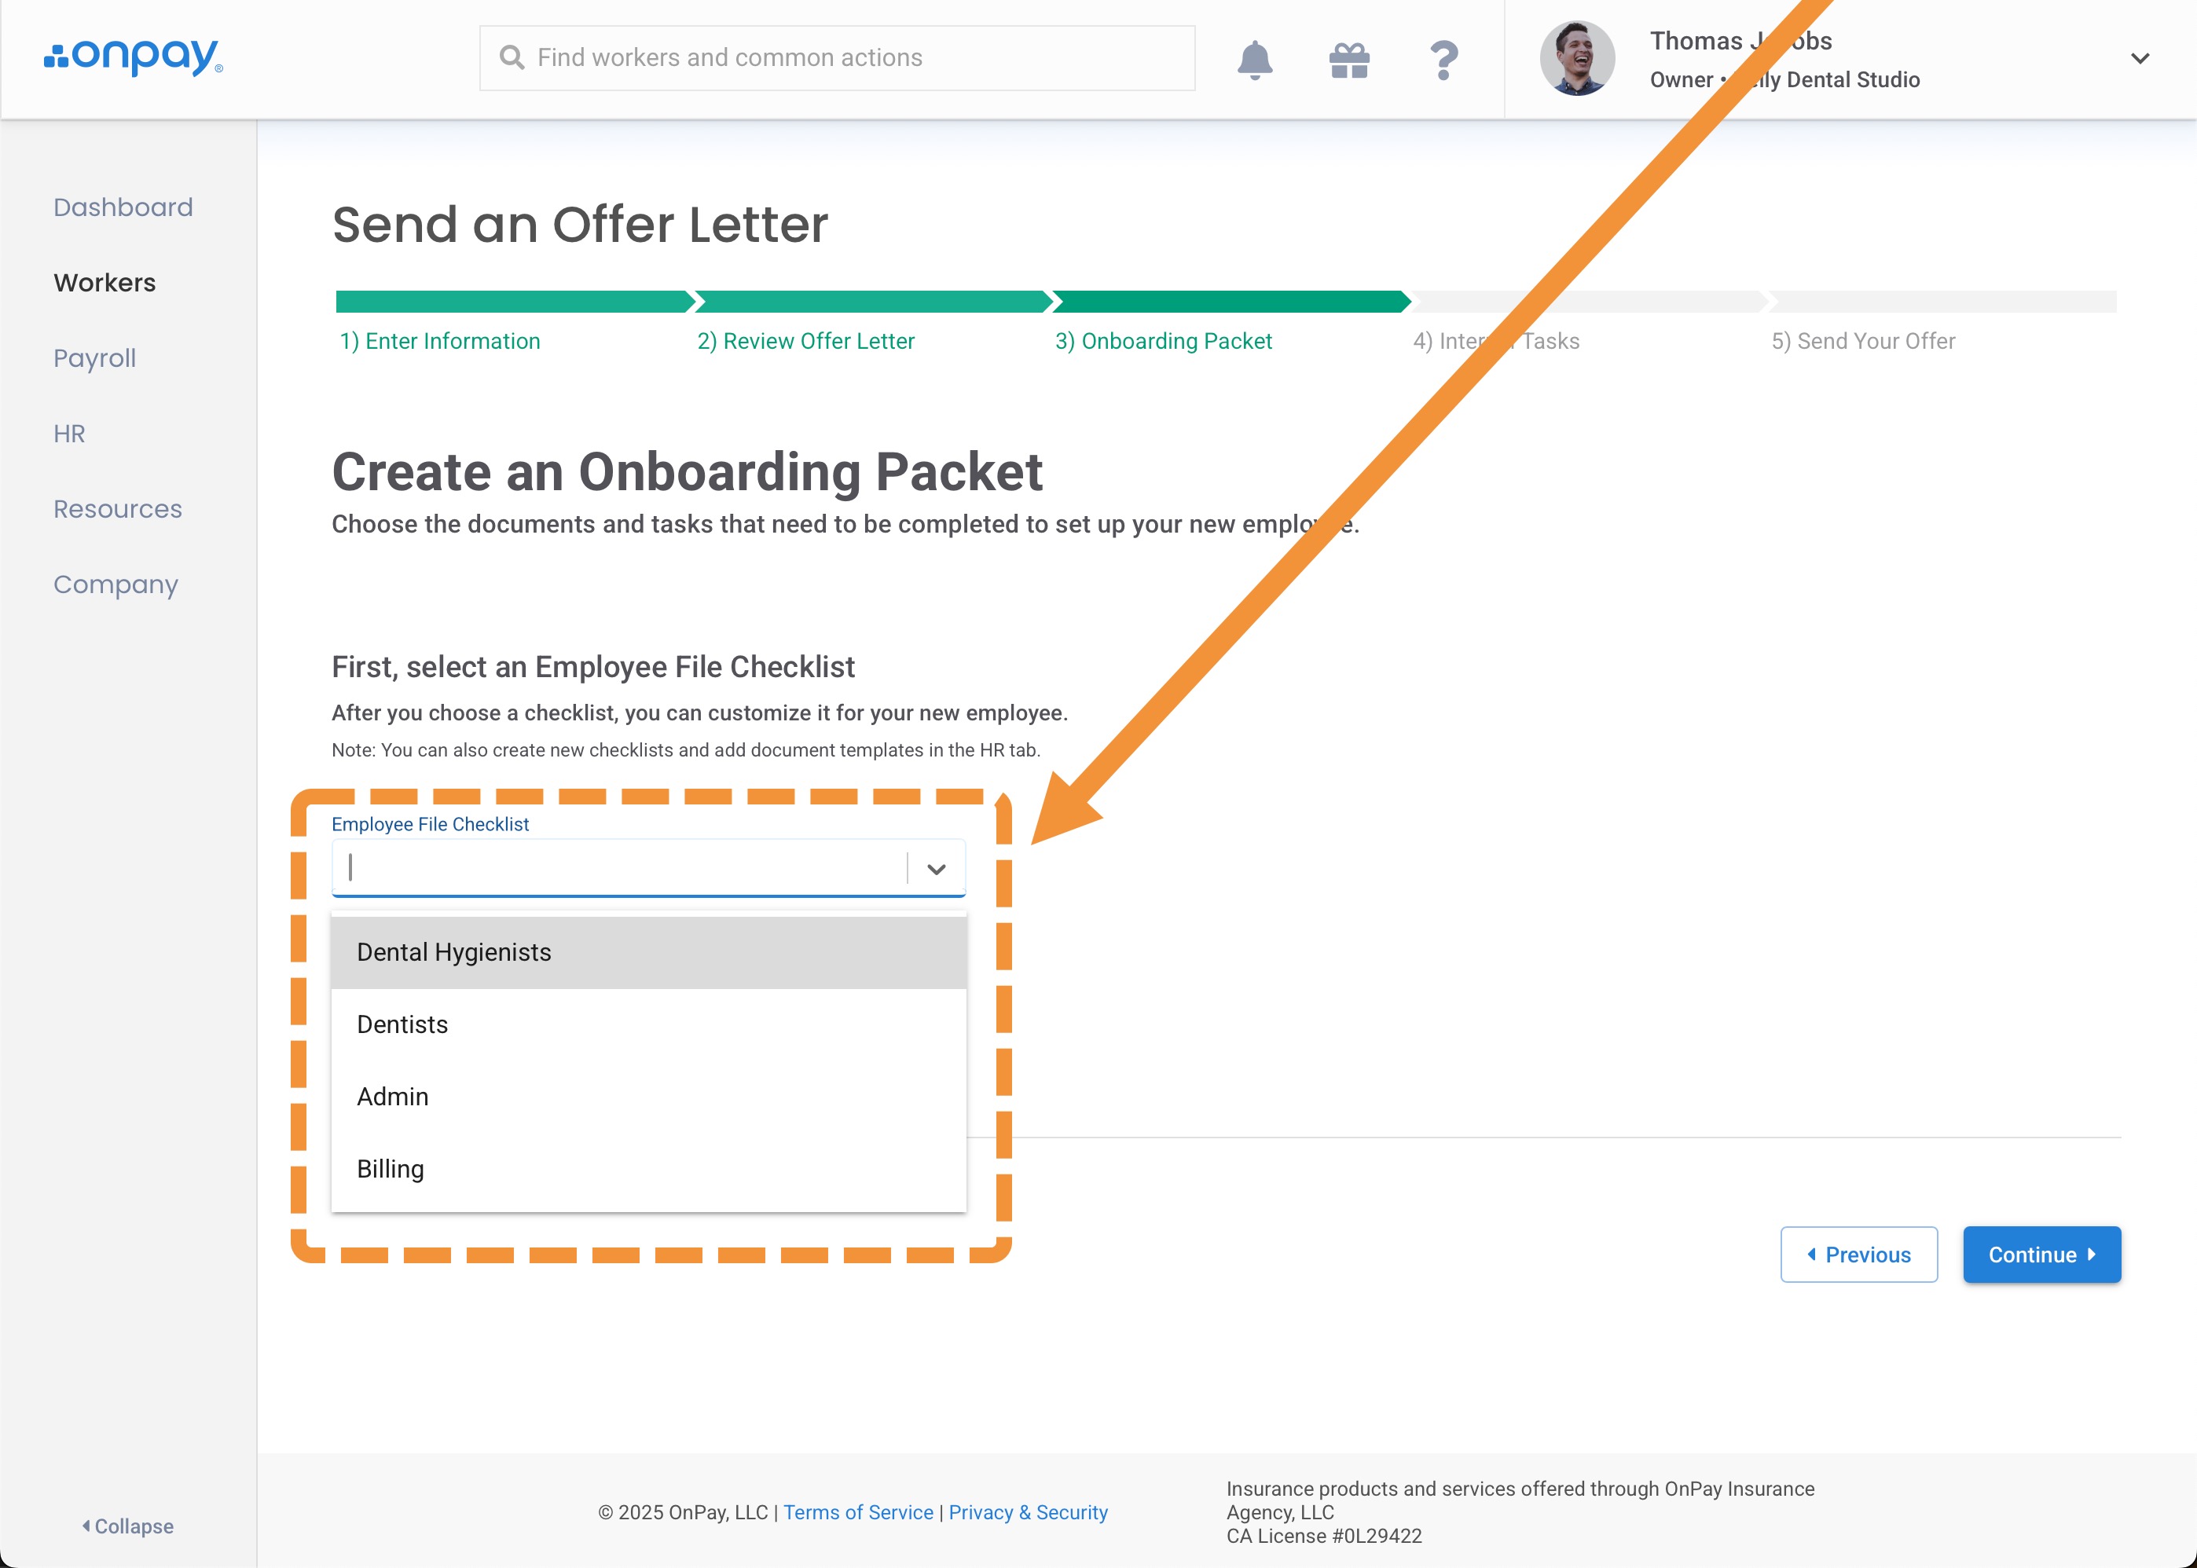This screenshot has width=2197, height=1568.
Task: Open the help question mark icon
Action: (1443, 60)
